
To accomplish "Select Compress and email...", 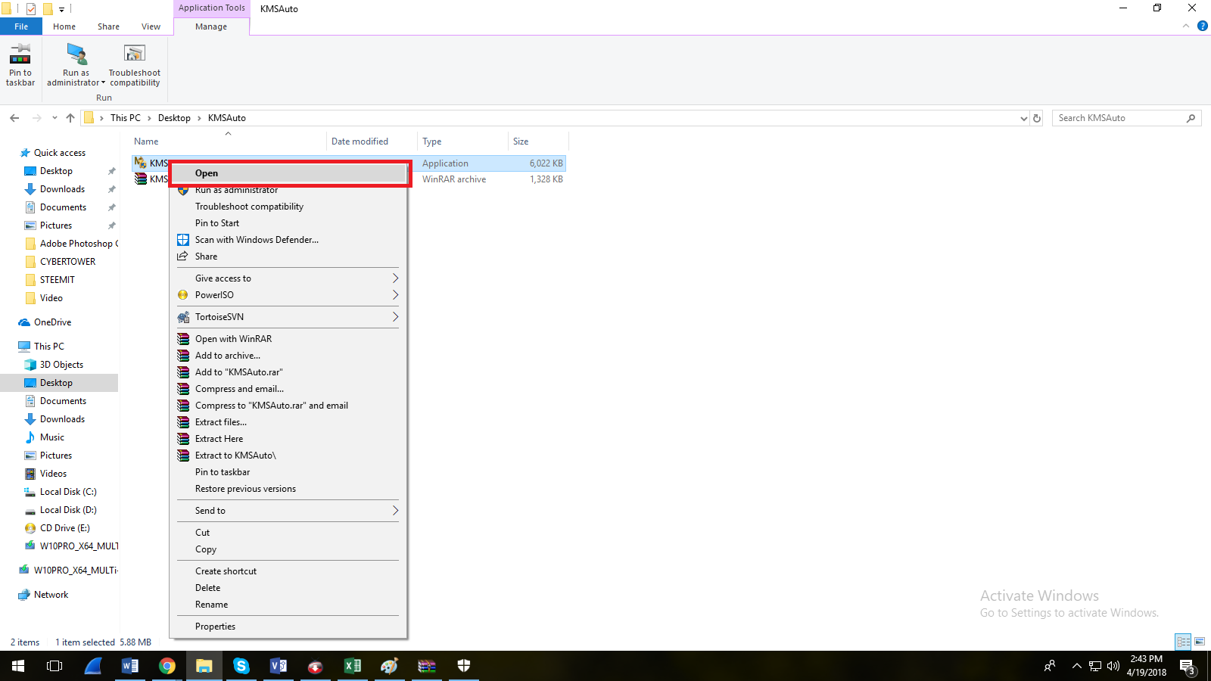I will point(288,389).
